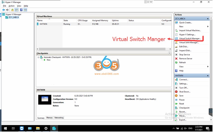Select ZCY_MBC4 server in tree

pyautogui.click(x=14, y=17)
